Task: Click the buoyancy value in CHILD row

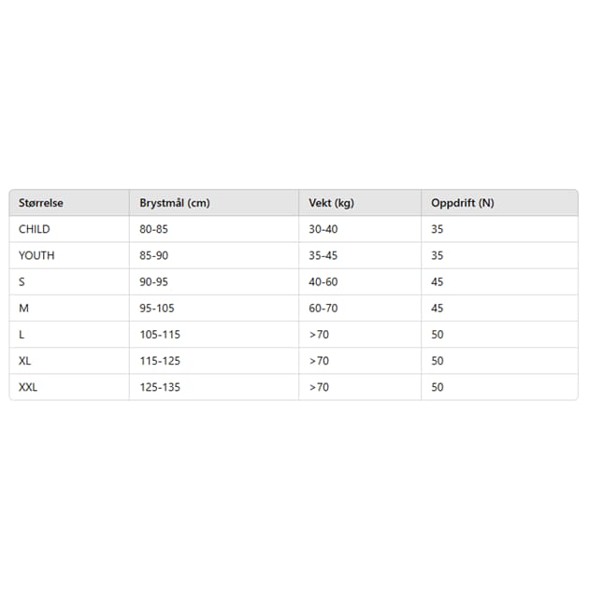Action: pyautogui.click(x=438, y=229)
